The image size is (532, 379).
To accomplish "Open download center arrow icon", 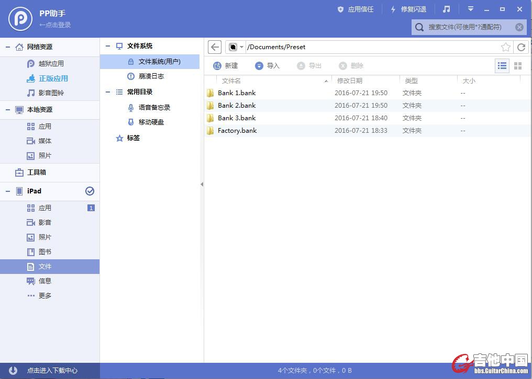I will [13, 370].
